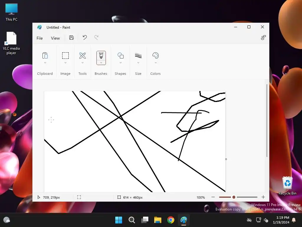Click the Undo arrow icon

85,38
